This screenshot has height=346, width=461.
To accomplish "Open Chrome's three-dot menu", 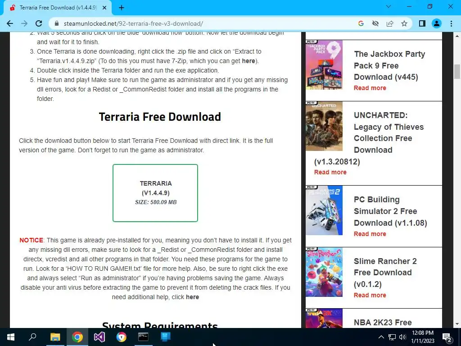I will pyautogui.click(x=451, y=23).
